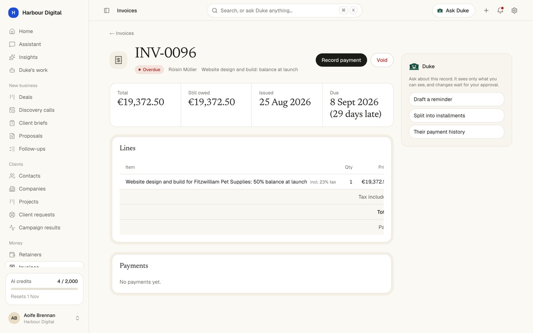The width and height of the screenshot is (533, 333).
Task: Expand the Aoife Brennan account switcher
Action: coord(77,318)
